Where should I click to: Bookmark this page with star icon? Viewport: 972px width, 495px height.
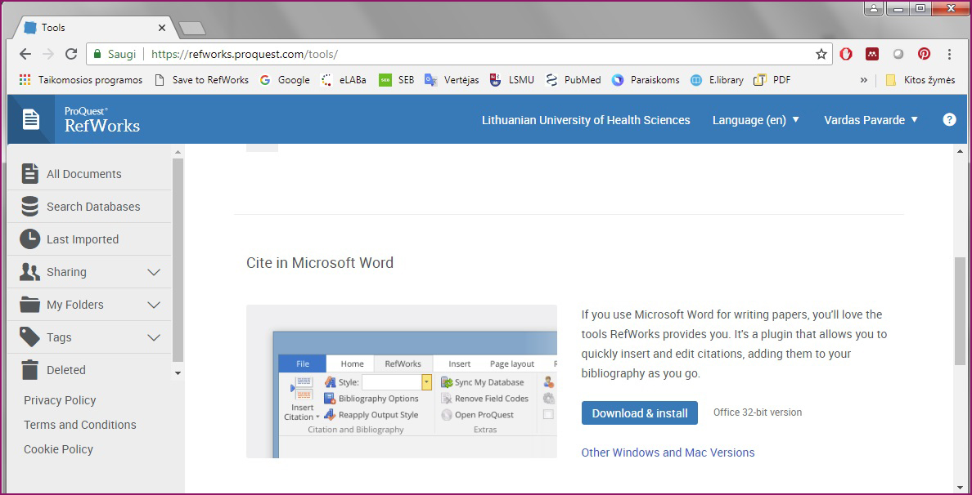(821, 54)
